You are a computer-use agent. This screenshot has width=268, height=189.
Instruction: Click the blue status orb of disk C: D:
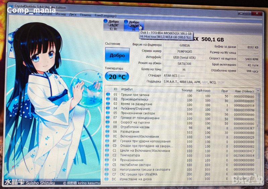point(106,21)
